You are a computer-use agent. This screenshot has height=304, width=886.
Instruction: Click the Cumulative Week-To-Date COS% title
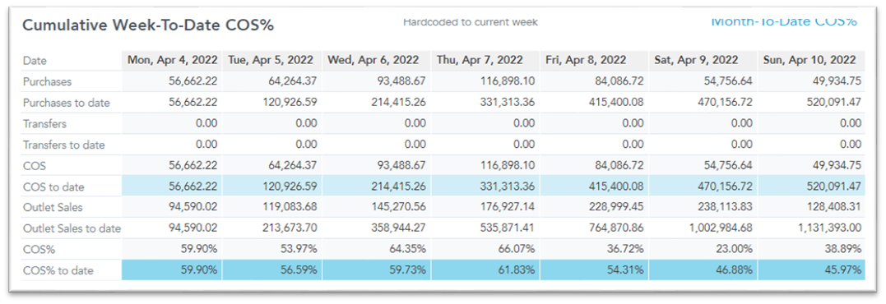tap(147, 26)
